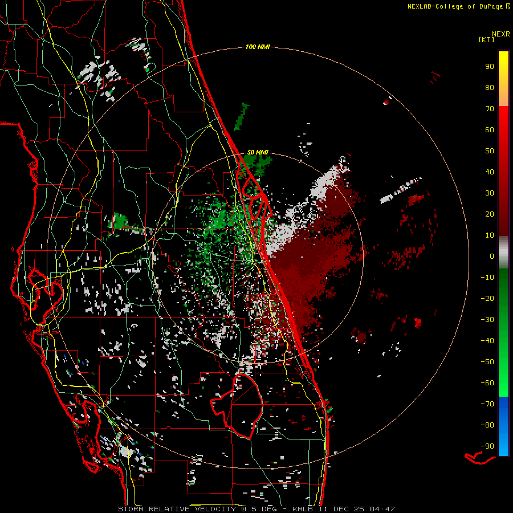Click the 10 value on the velocity scale
Viewport: 513px width, 513px height.
[490, 235]
